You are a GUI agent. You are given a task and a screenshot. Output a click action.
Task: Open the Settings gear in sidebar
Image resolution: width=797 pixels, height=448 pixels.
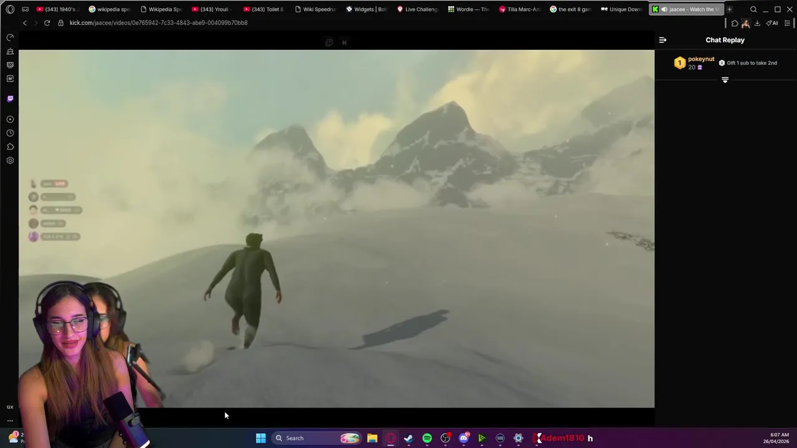point(10,161)
